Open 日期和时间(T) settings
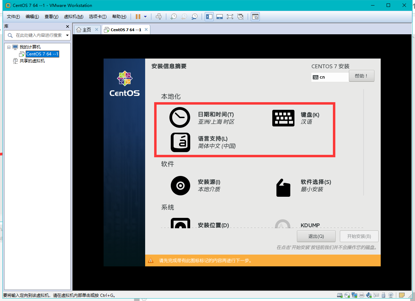The width and height of the screenshot is (415, 301). click(202, 117)
